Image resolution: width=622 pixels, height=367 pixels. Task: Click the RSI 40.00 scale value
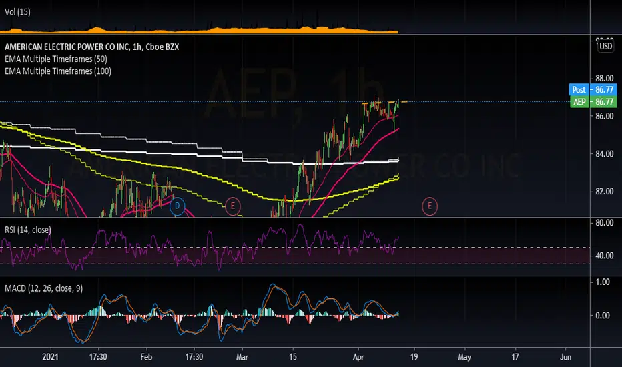pyautogui.click(x=604, y=256)
